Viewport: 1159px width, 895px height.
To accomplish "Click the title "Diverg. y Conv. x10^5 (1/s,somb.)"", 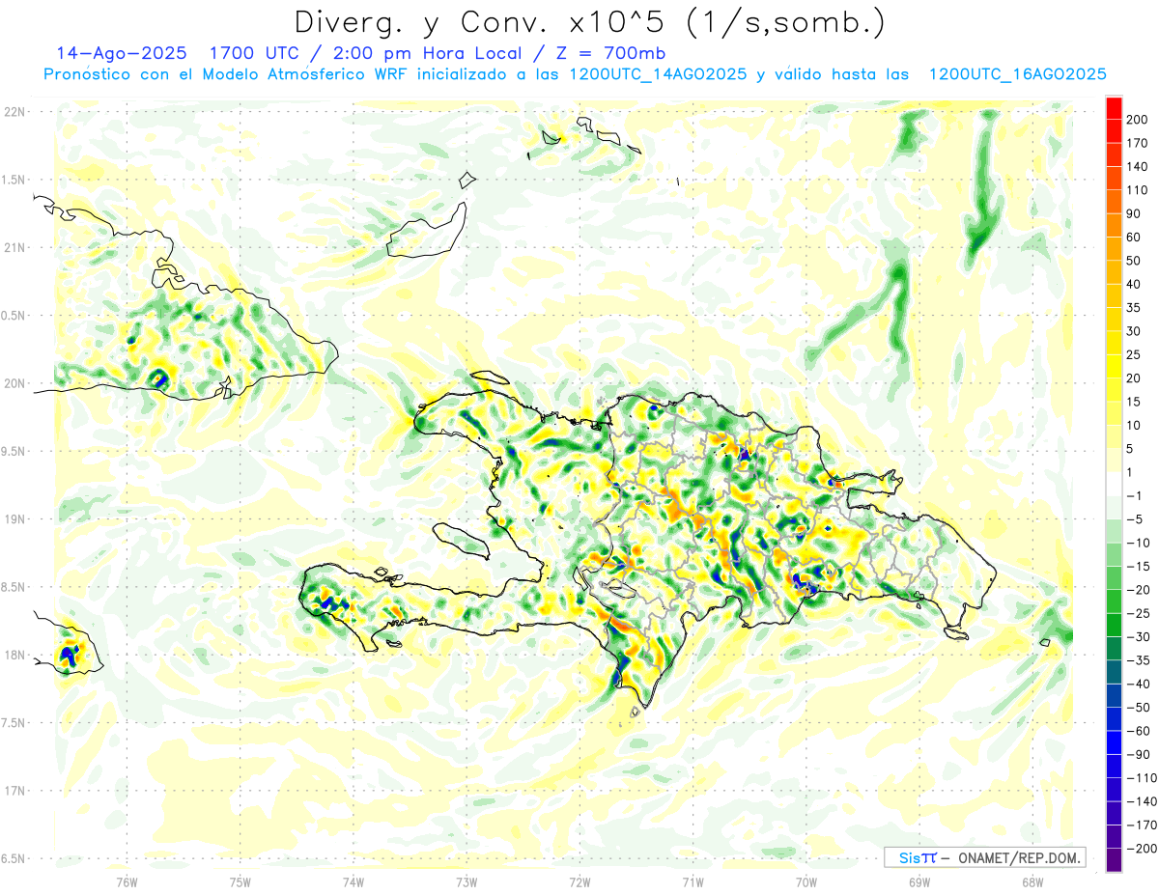I will 589,23.
